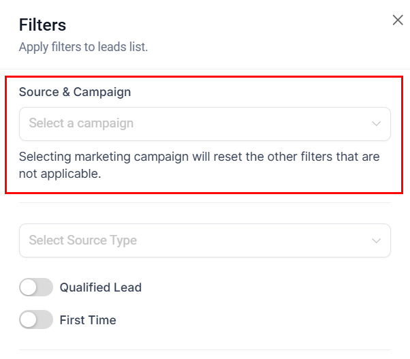
Task: Click the marketing campaign reset notice text
Action: [x=199, y=157]
